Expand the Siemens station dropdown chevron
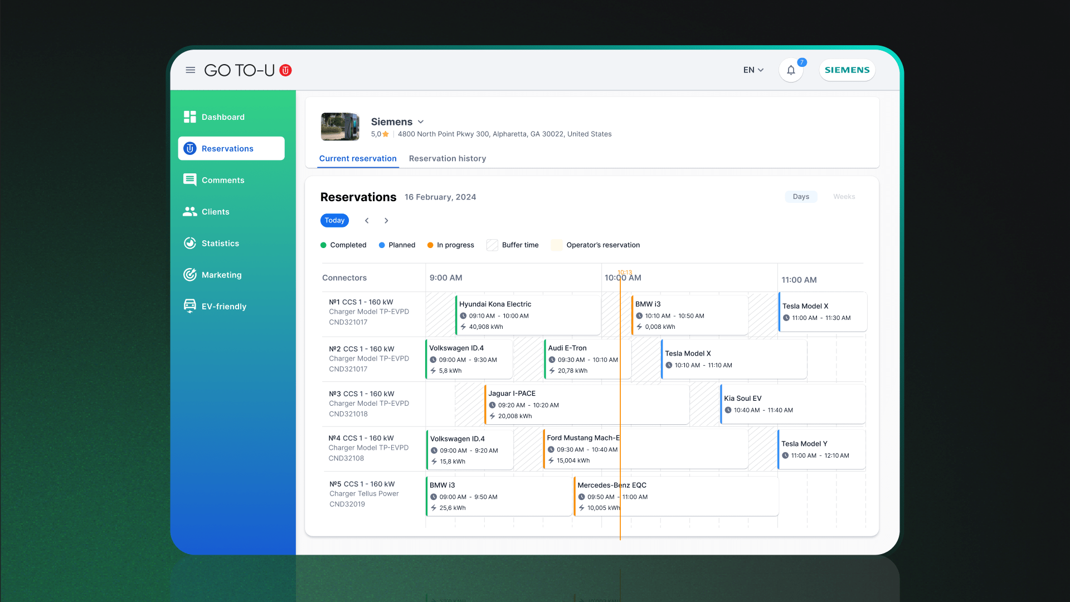Image resolution: width=1070 pixels, height=602 pixels. tap(421, 122)
